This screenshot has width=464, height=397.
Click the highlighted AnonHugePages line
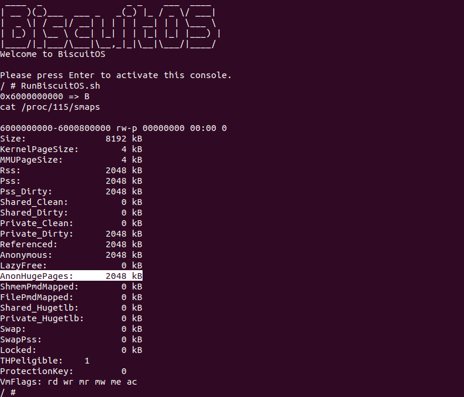tap(71, 276)
